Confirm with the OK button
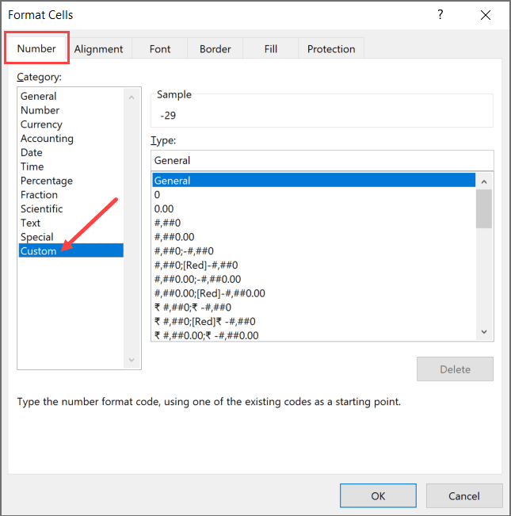Screen dimensions: 511x516 [x=378, y=495]
